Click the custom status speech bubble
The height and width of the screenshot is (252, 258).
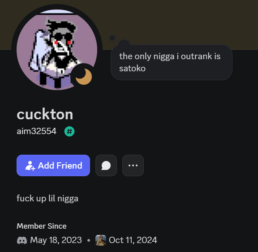point(172,62)
